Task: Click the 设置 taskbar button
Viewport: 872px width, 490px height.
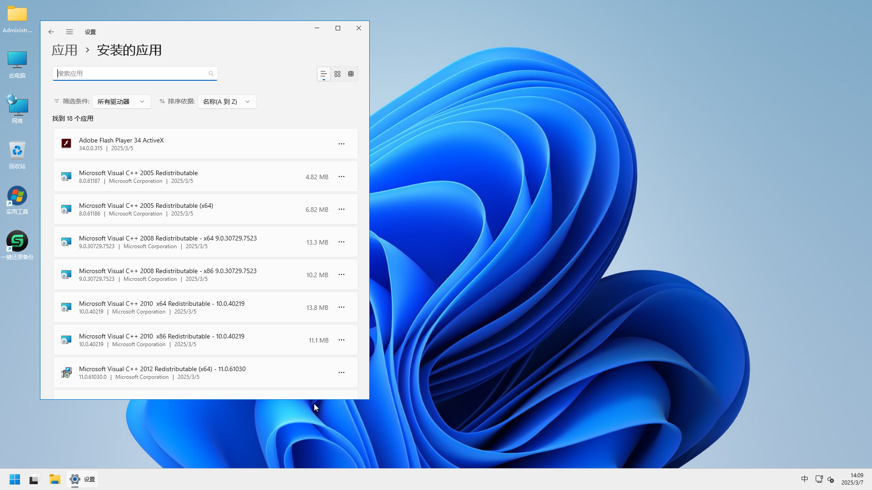Action: tap(82, 479)
